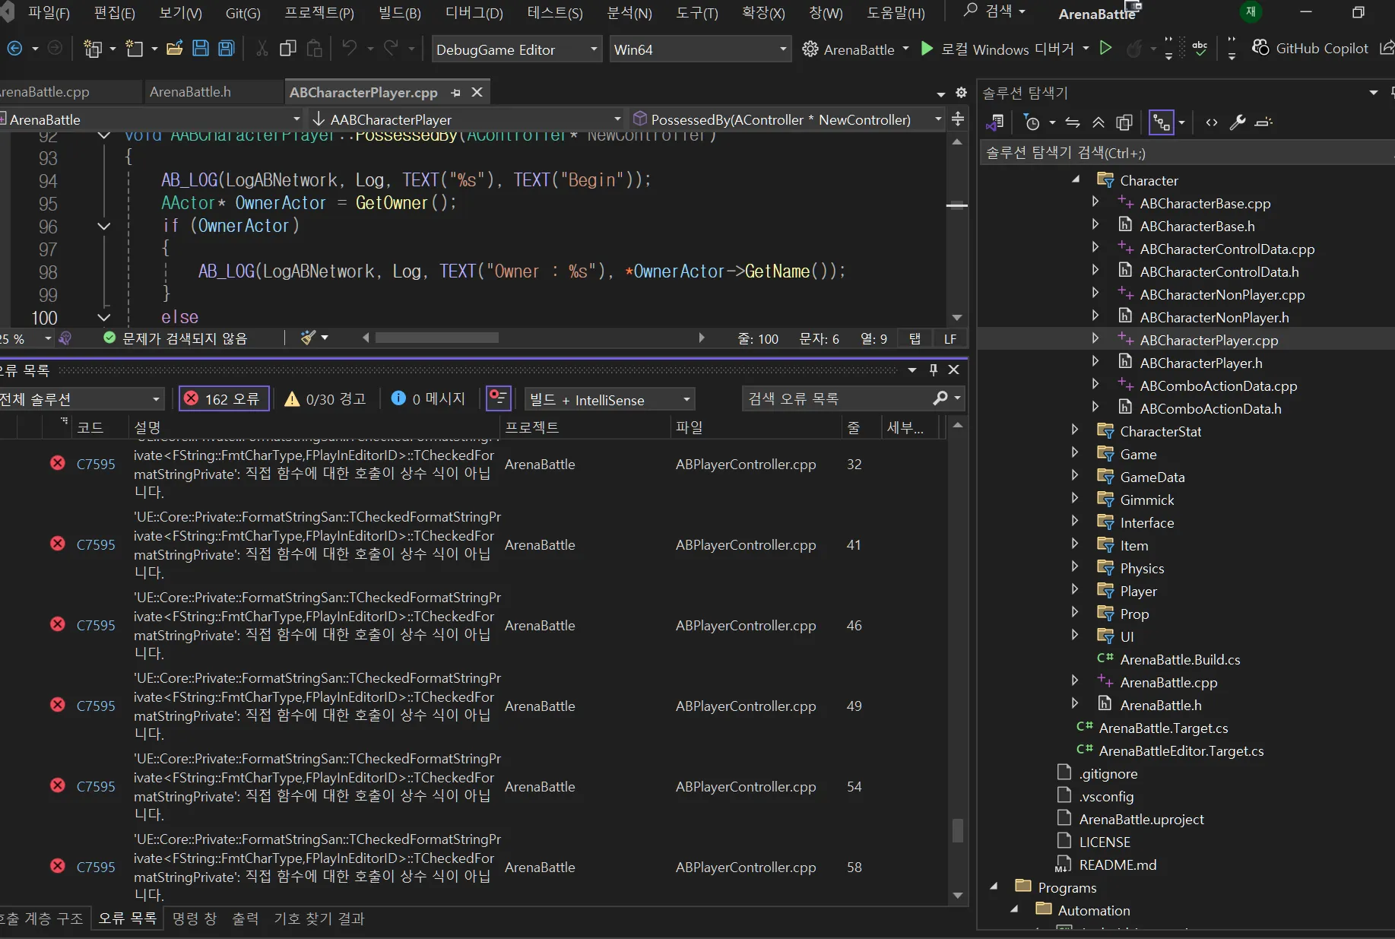The height and width of the screenshot is (939, 1395).
Task: Open the Win64 platform dropdown
Action: [699, 49]
